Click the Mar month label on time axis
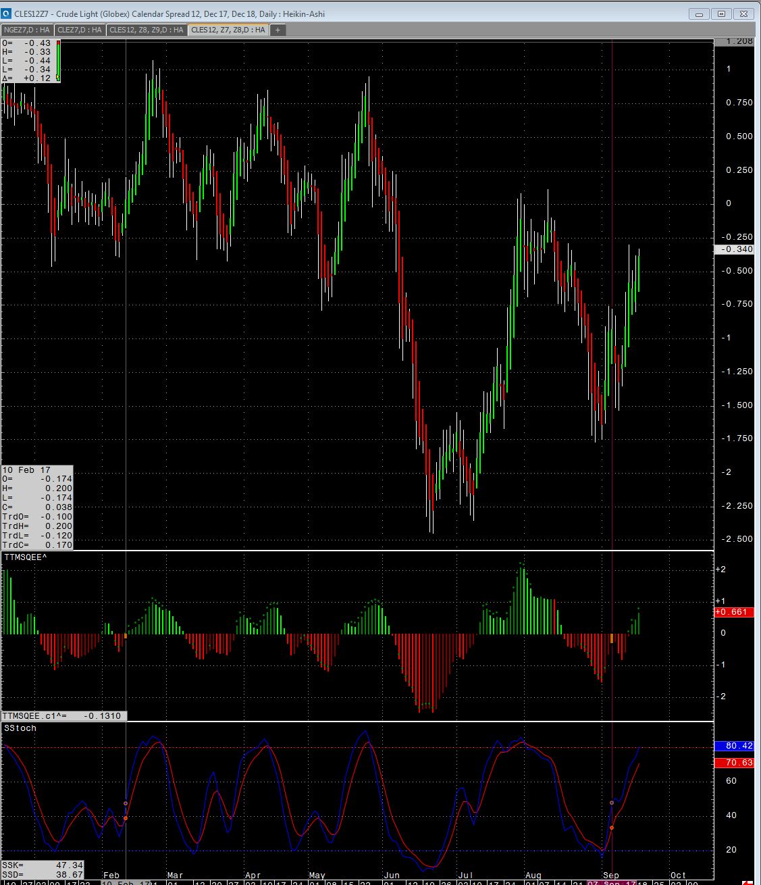The image size is (761, 885). click(x=175, y=876)
